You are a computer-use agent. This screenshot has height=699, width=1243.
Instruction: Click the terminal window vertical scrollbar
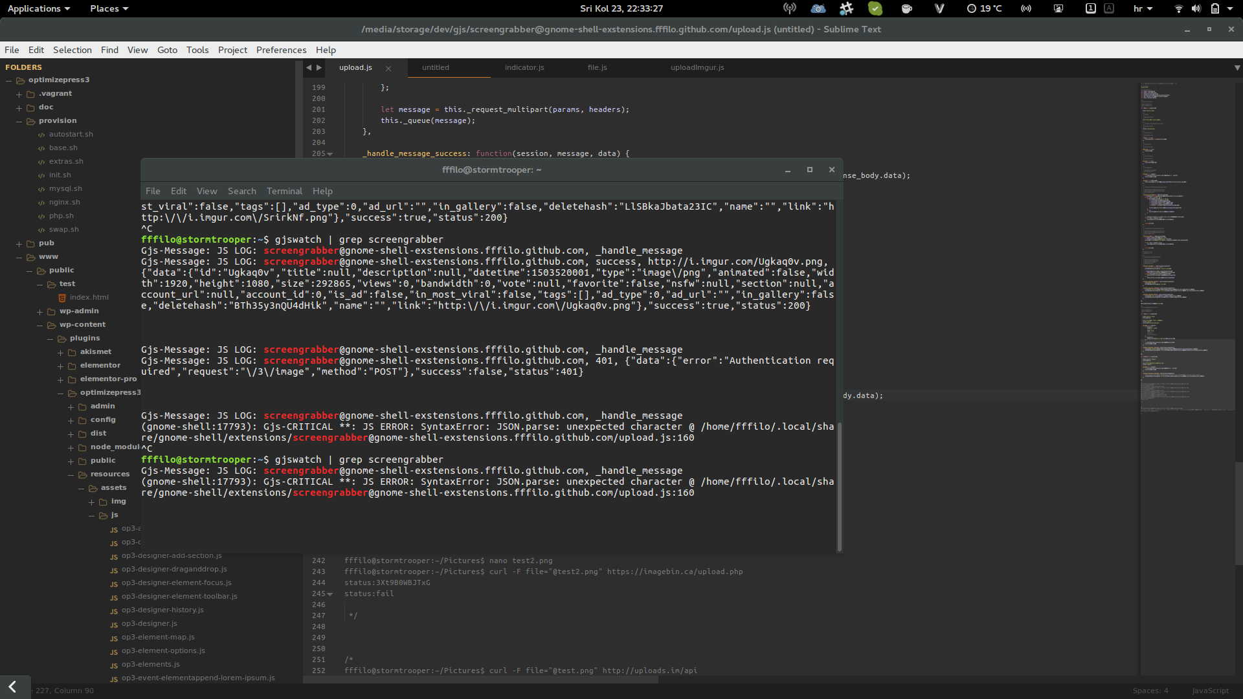point(840,487)
